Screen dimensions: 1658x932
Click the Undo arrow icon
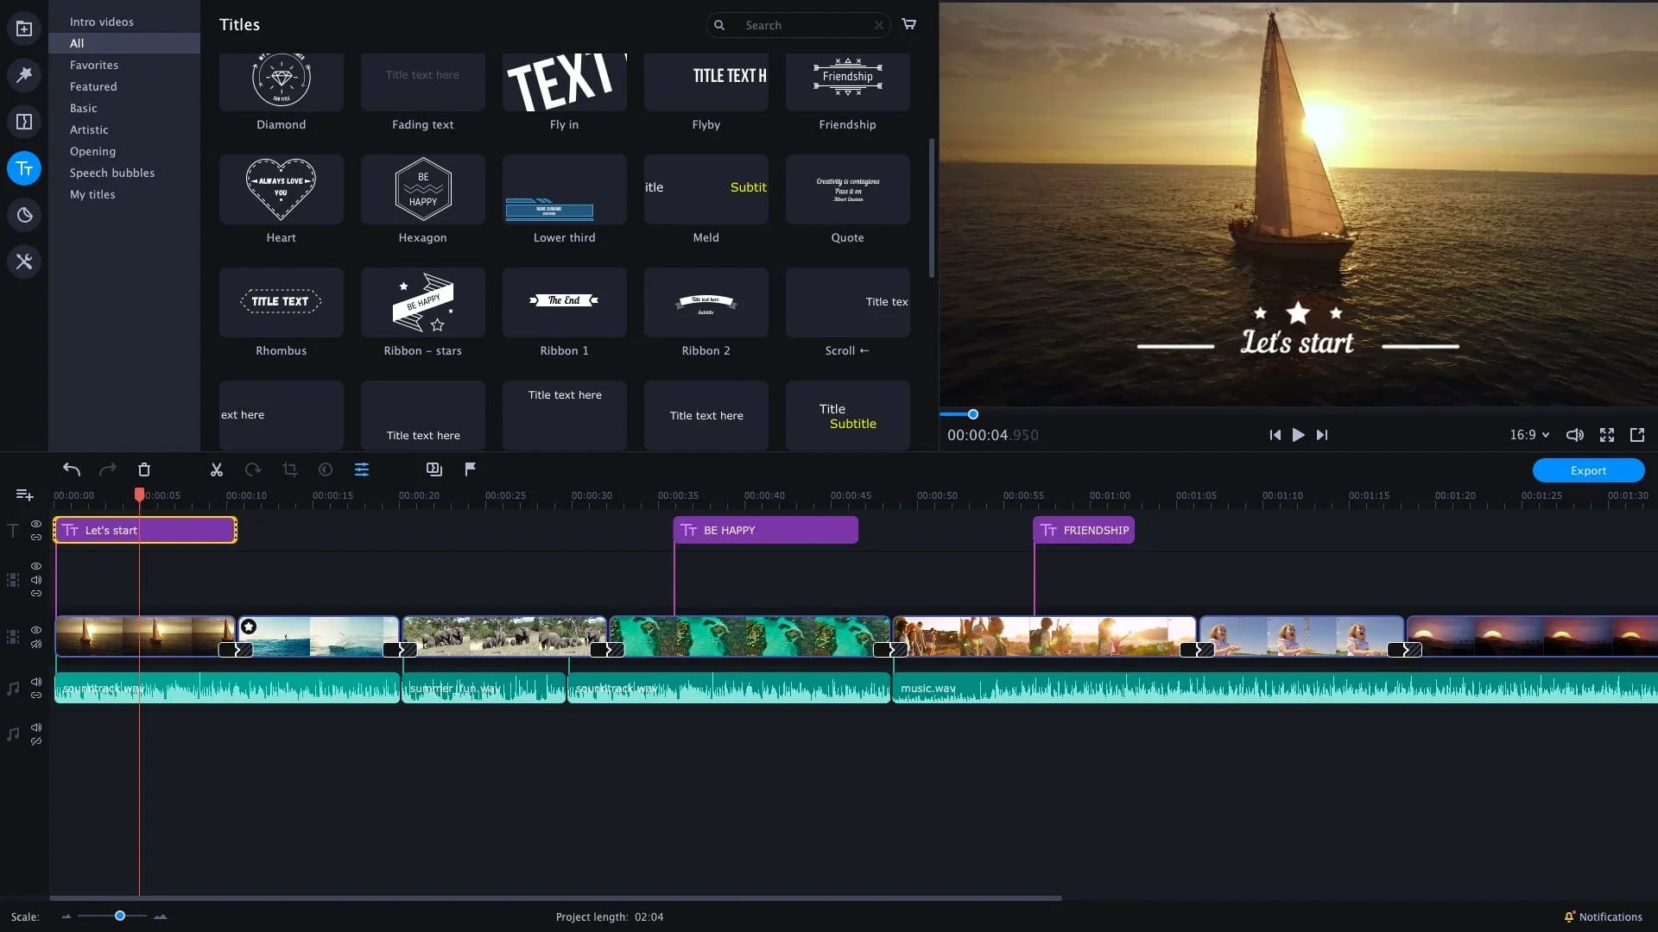click(x=72, y=469)
